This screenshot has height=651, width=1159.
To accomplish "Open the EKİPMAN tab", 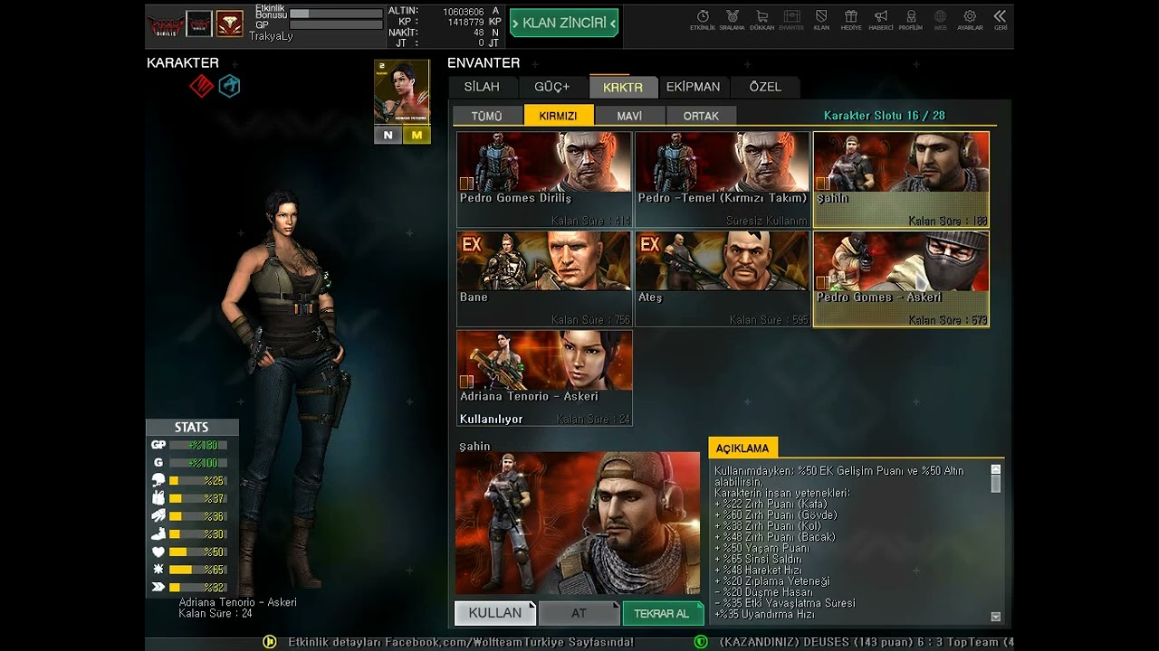I will click(x=694, y=87).
